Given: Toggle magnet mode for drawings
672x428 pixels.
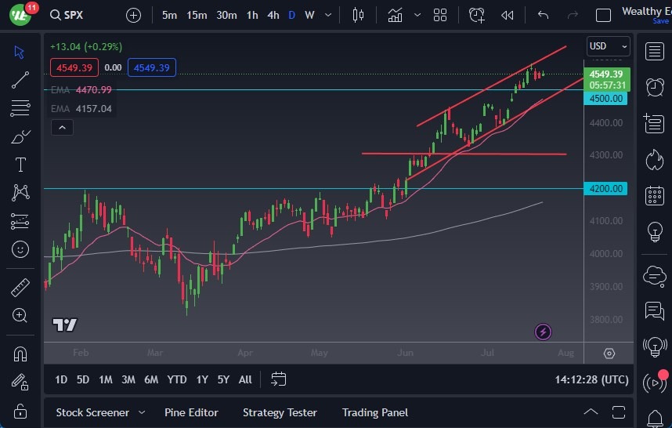Looking at the screenshot, I should (20, 354).
